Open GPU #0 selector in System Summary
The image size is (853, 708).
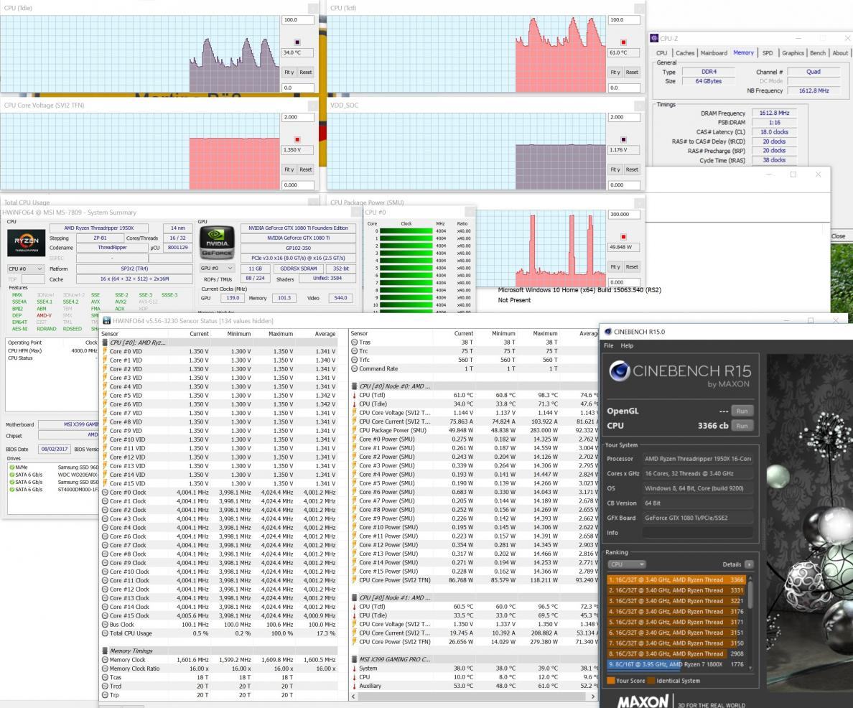tap(217, 269)
